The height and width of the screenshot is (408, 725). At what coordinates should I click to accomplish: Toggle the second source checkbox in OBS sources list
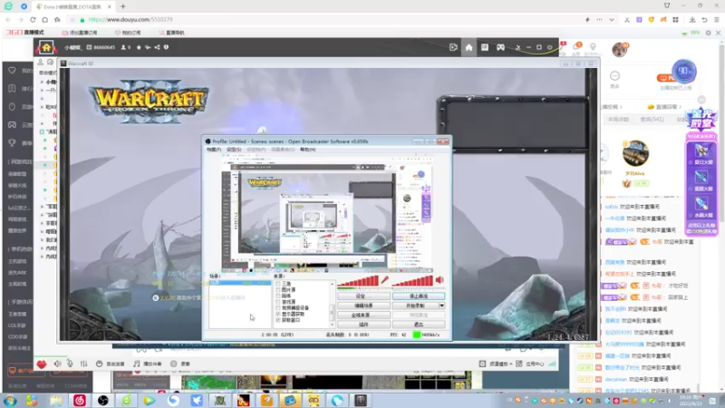(x=278, y=289)
